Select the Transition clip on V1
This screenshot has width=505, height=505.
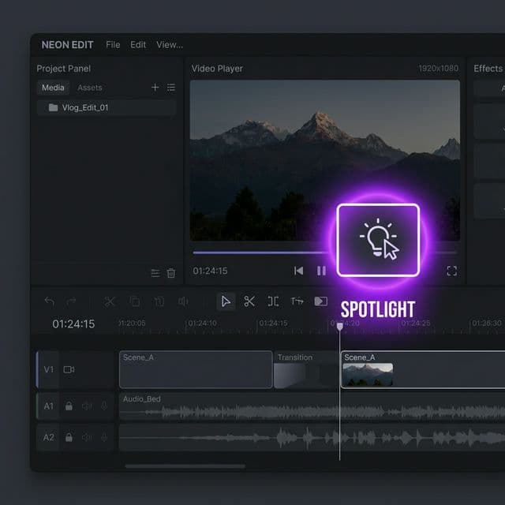point(306,369)
